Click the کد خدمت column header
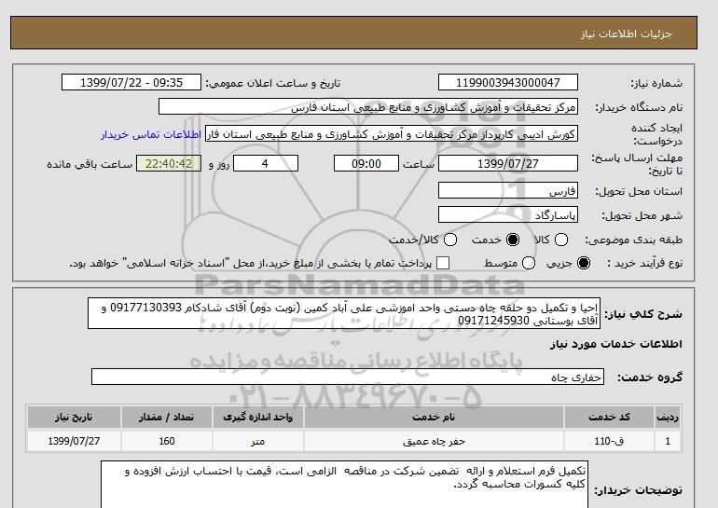The width and height of the screenshot is (718, 508). tap(609, 417)
